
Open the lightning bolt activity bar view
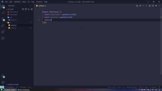3,38
